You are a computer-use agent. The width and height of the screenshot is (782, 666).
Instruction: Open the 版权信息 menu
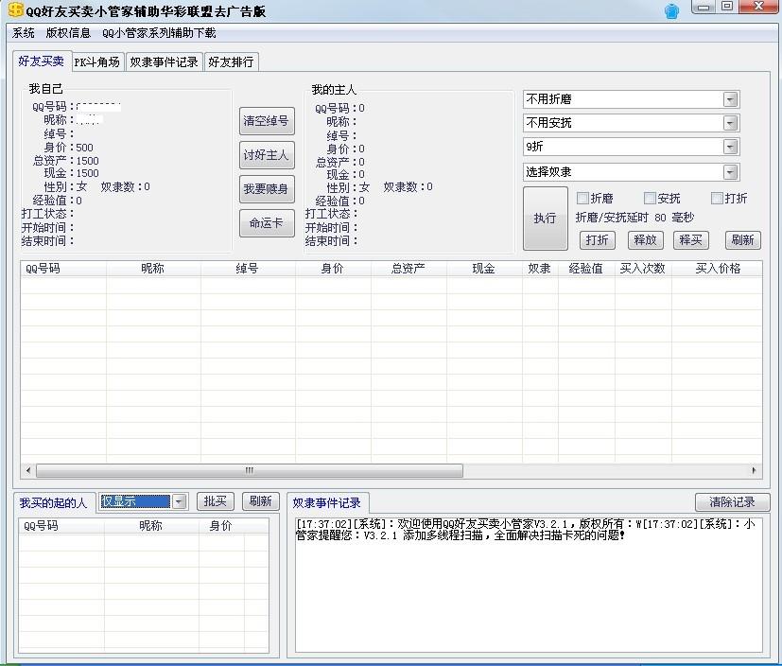tap(68, 33)
